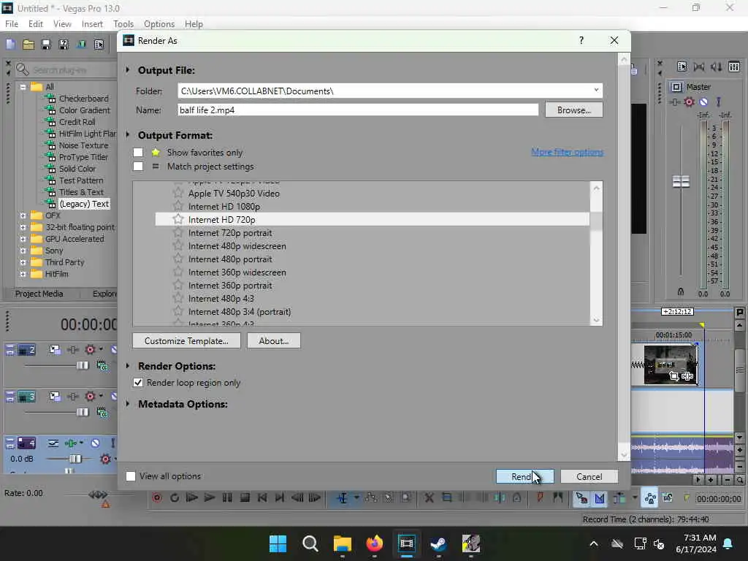Open Master FX via the red gear icon
The image size is (748, 561).
point(689,102)
